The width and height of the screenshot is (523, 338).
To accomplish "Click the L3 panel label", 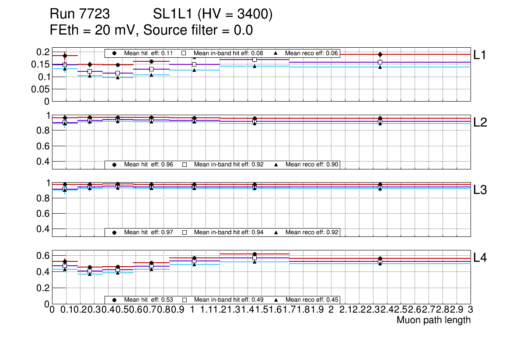I will 481,190.
